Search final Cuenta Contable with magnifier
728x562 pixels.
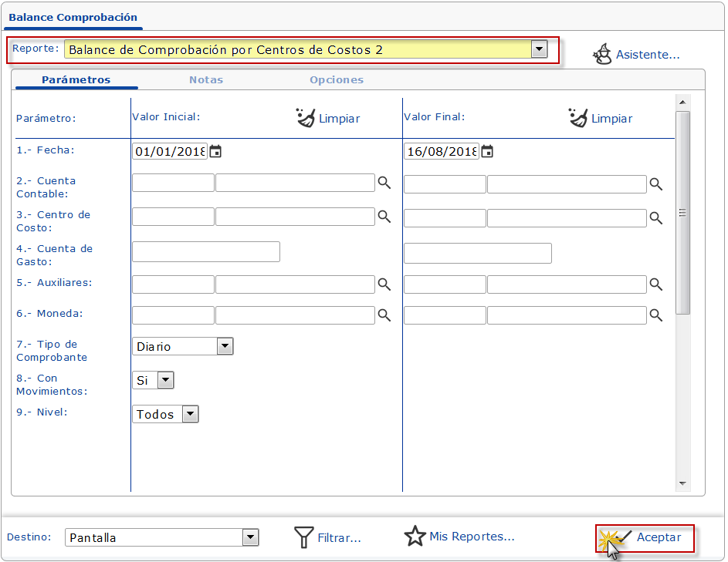tap(655, 184)
